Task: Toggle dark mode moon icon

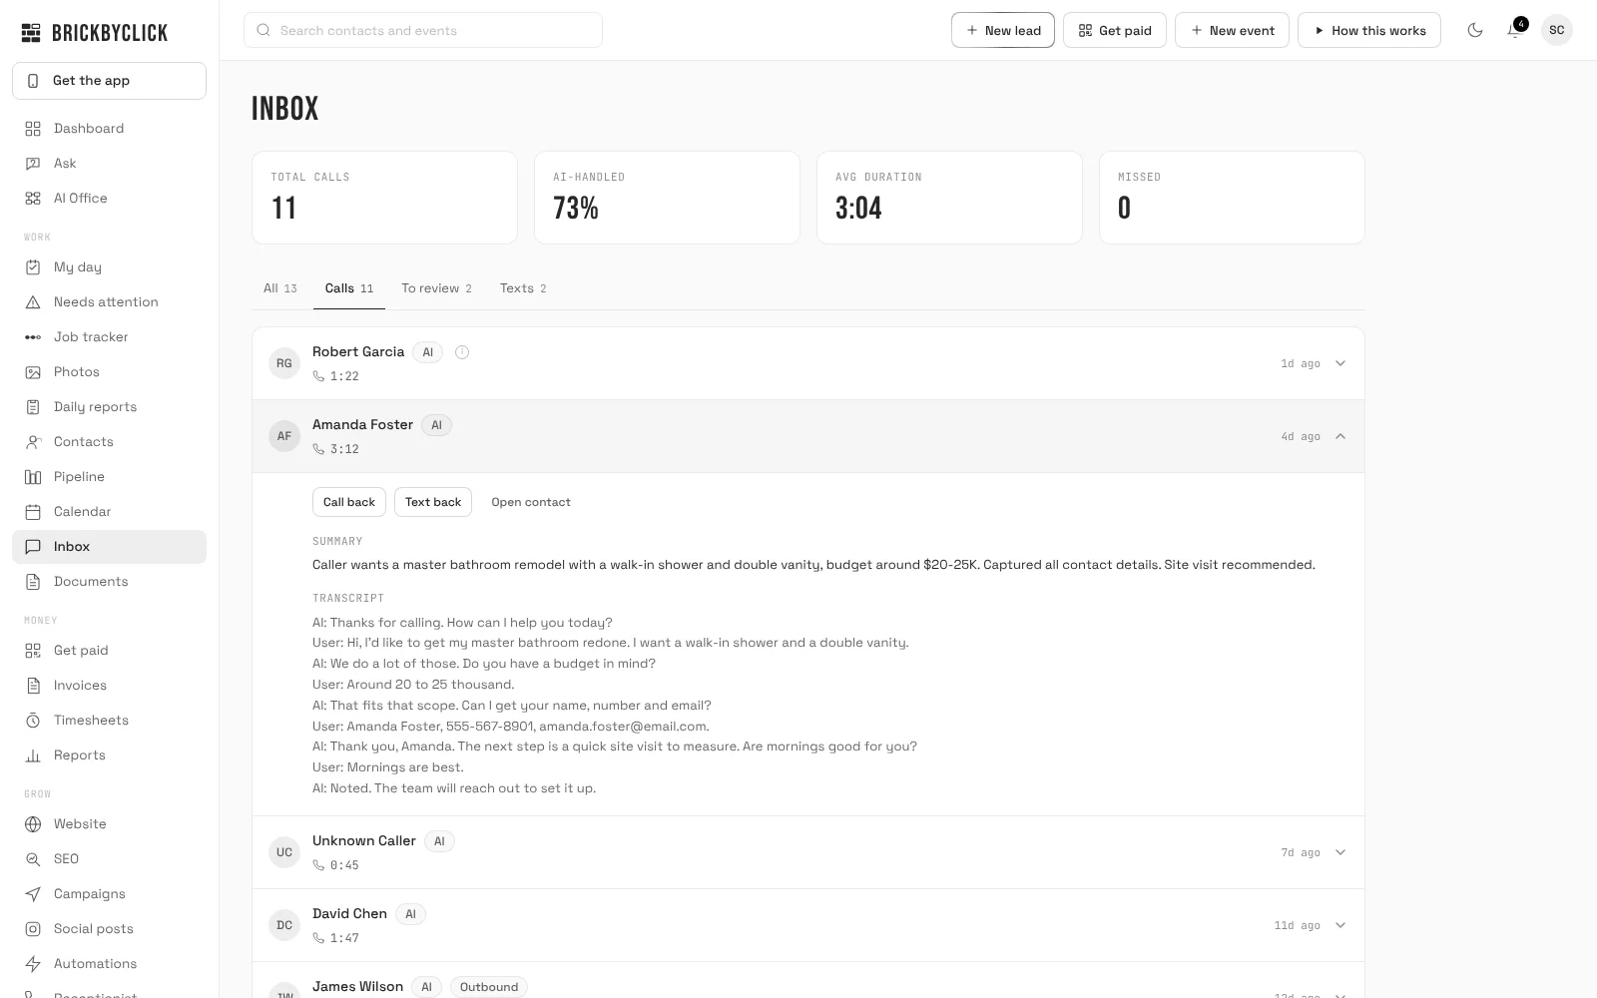Action: (x=1475, y=30)
